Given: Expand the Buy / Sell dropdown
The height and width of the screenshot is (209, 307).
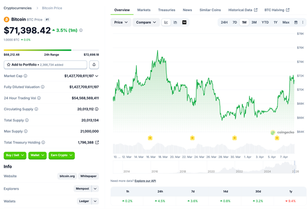Looking at the screenshot, I should [15, 155].
